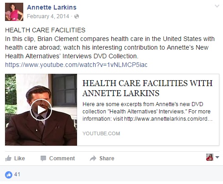
Task: Click the Comment button label
Action: [62, 158]
